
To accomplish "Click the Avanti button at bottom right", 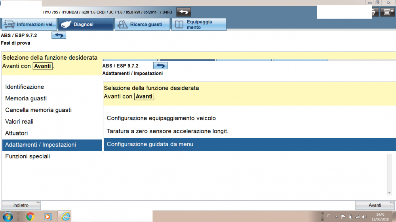I will (x=375, y=205).
